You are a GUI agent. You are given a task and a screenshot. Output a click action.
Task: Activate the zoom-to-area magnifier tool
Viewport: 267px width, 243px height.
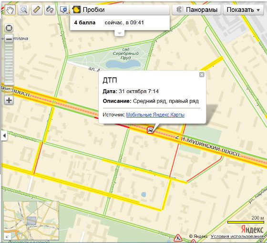tap(23, 10)
